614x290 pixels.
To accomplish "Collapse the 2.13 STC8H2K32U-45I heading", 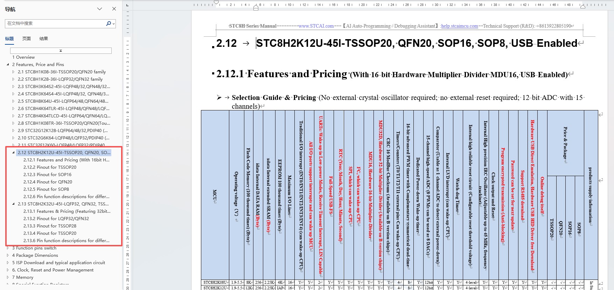I will pyautogui.click(x=13, y=204).
